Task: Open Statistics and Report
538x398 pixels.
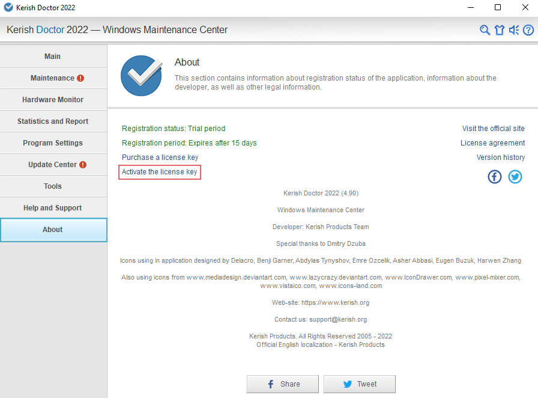Action: (53, 121)
